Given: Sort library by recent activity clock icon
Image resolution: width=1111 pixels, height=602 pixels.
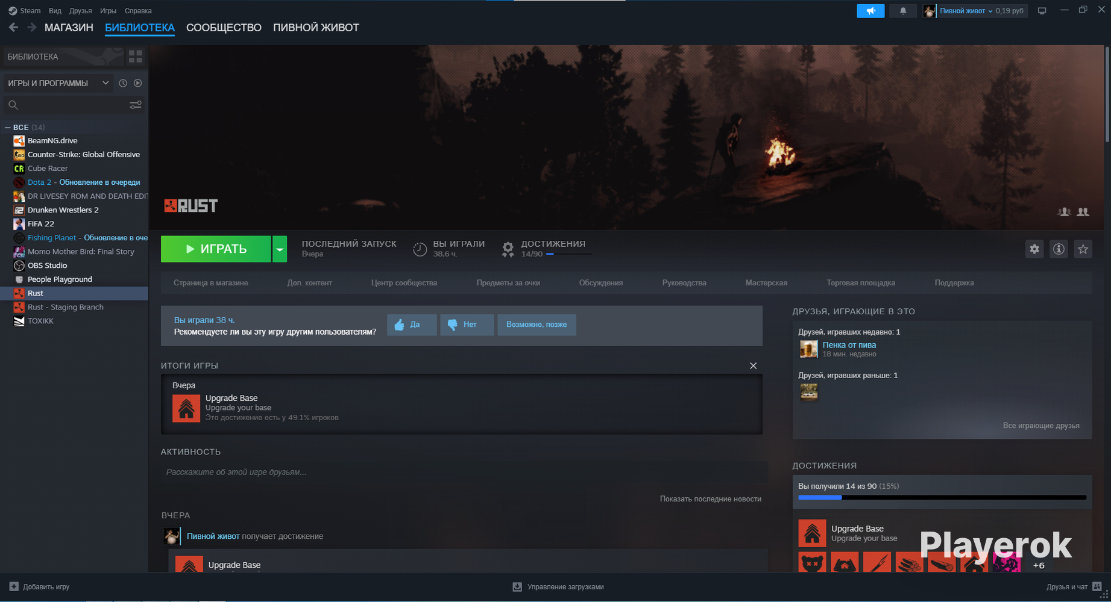Looking at the screenshot, I should coord(123,83).
